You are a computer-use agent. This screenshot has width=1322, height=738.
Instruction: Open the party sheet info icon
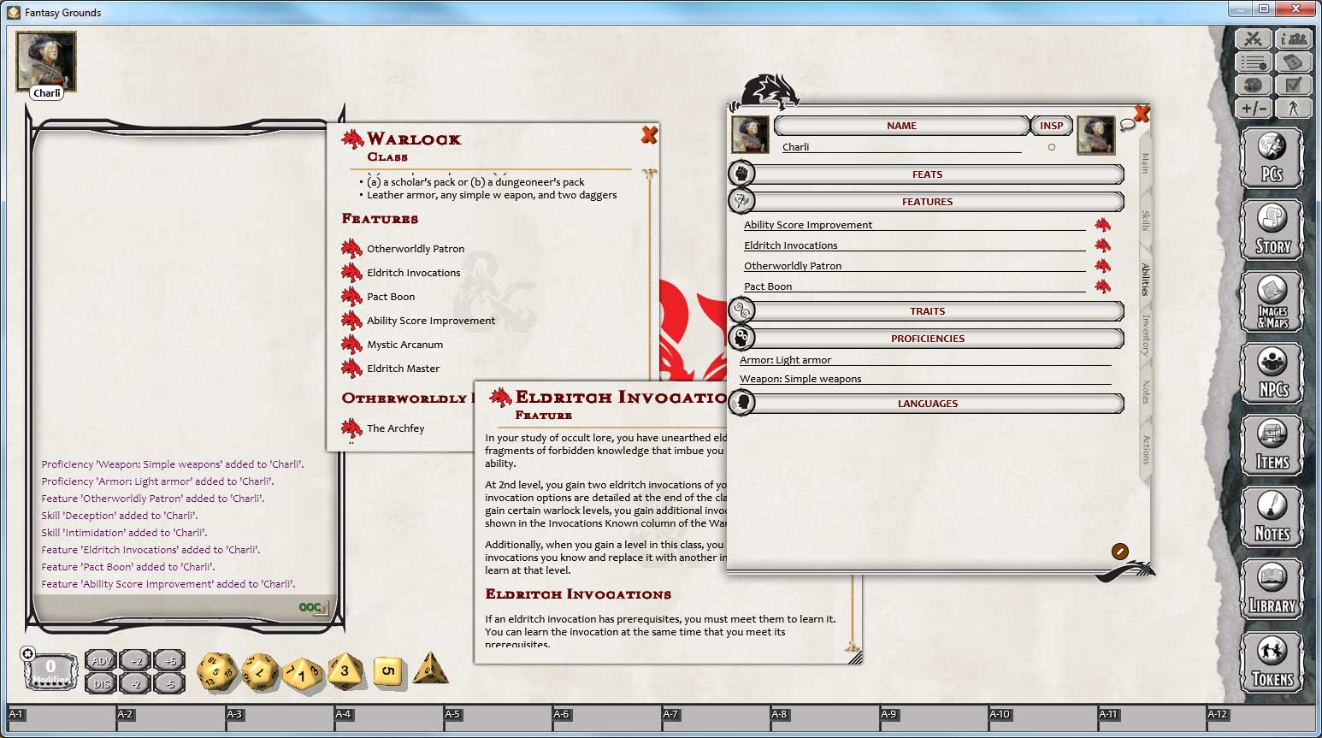(x=1294, y=38)
